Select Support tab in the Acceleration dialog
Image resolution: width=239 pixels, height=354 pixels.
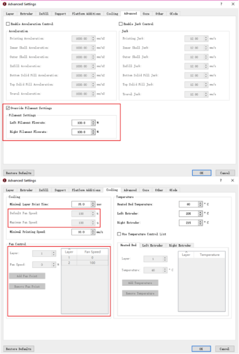click(60, 14)
